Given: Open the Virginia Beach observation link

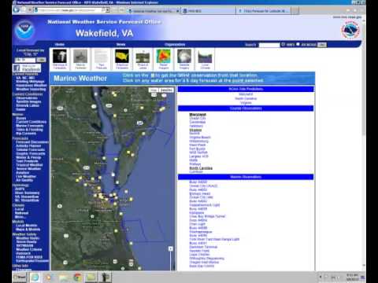Looking at the screenshot, I should coord(200,138).
